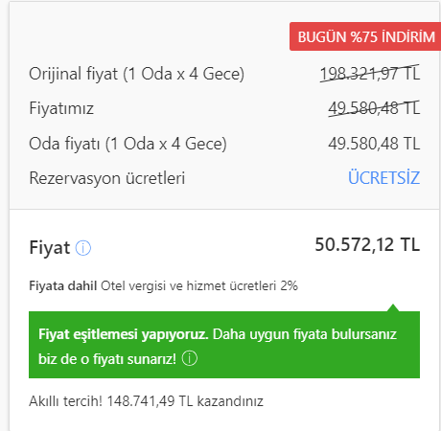The image size is (441, 431).
Task: Select the total price 50.572,12 TL
Action: coord(367,245)
